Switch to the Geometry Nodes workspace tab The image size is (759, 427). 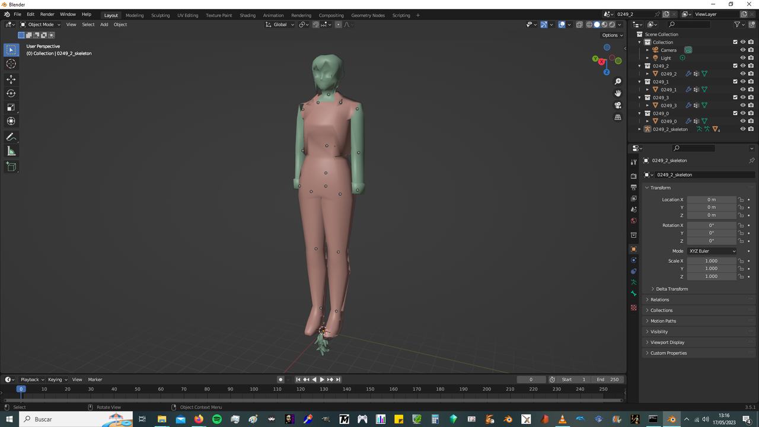coord(368,15)
